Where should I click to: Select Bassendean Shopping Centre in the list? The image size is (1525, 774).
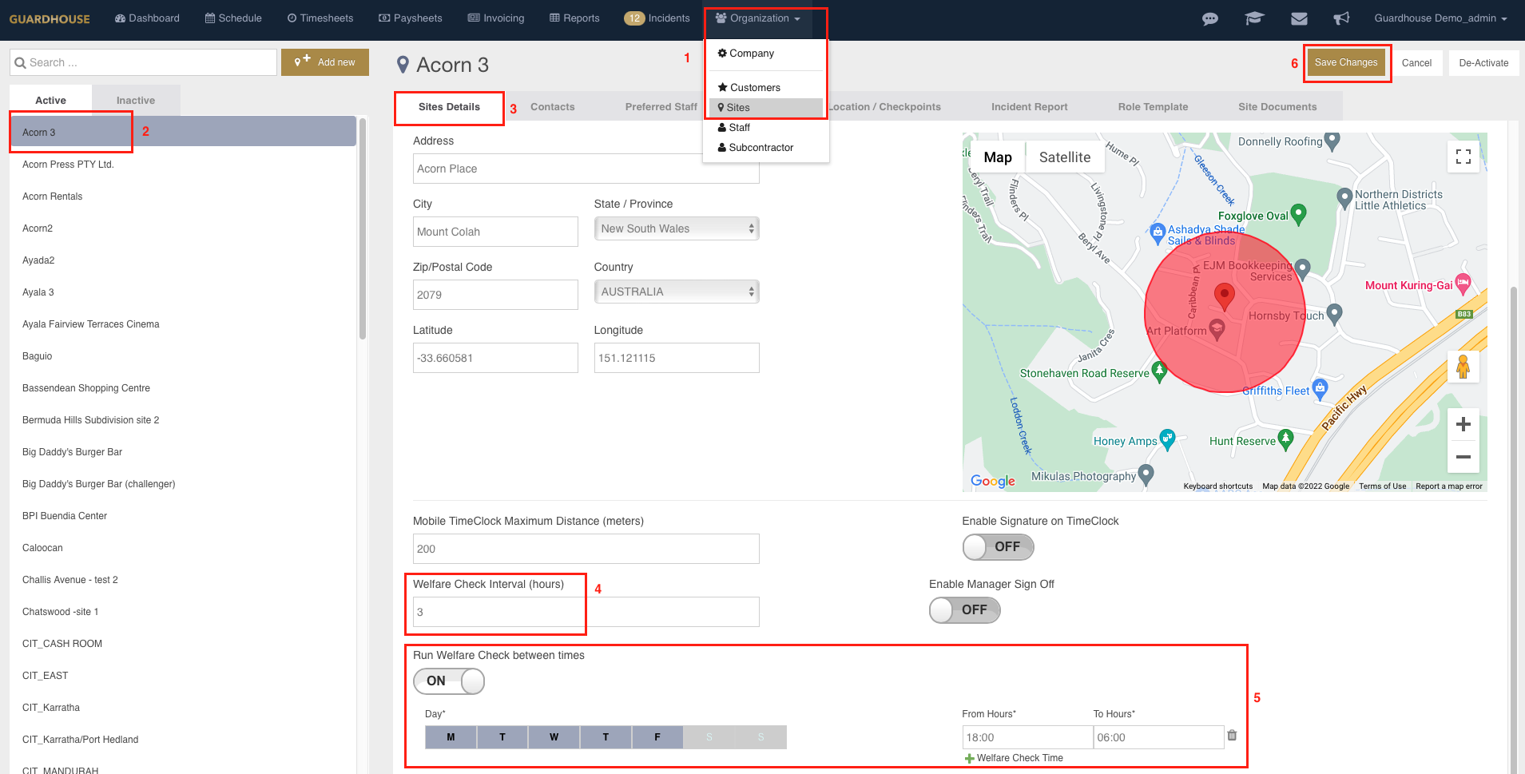point(183,388)
